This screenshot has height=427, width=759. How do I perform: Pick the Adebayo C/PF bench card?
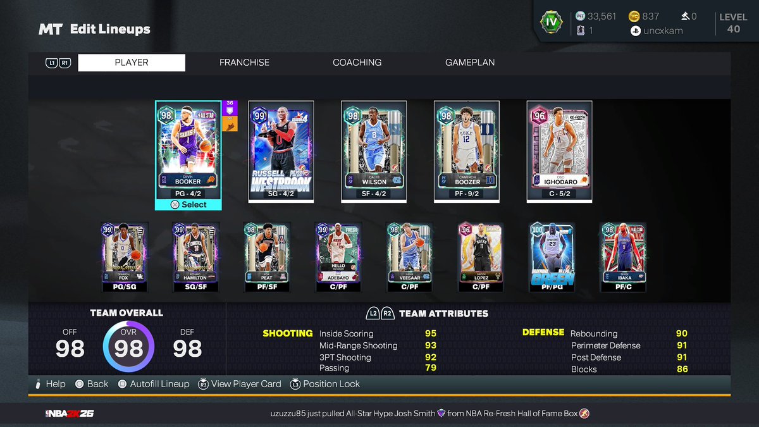(338, 257)
